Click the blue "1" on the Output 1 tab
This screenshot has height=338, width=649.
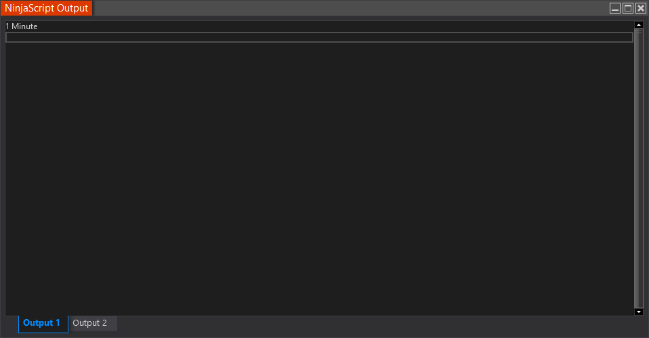point(58,322)
